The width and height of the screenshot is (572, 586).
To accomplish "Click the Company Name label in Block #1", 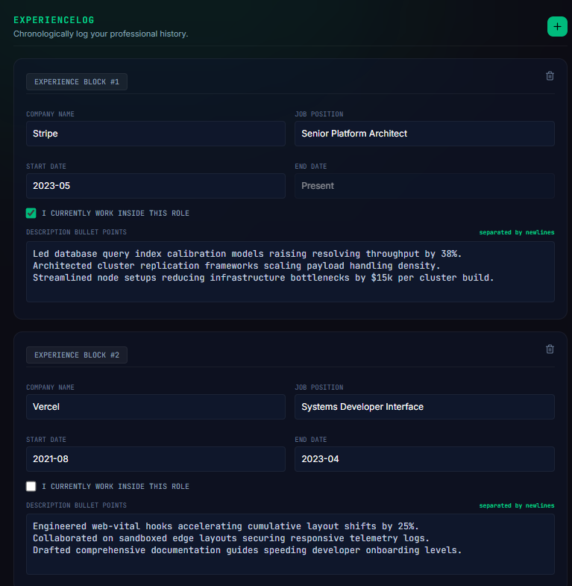I will (x=50, y=114).
